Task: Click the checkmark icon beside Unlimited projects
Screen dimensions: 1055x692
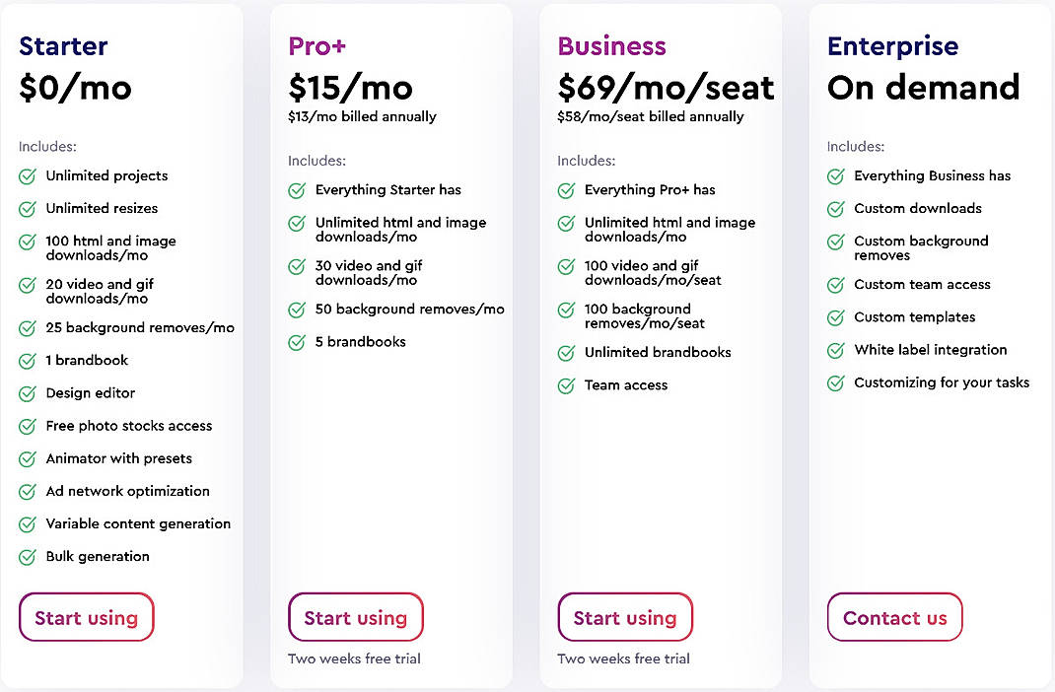Action: pyautogui.click(x=26, y=176)
